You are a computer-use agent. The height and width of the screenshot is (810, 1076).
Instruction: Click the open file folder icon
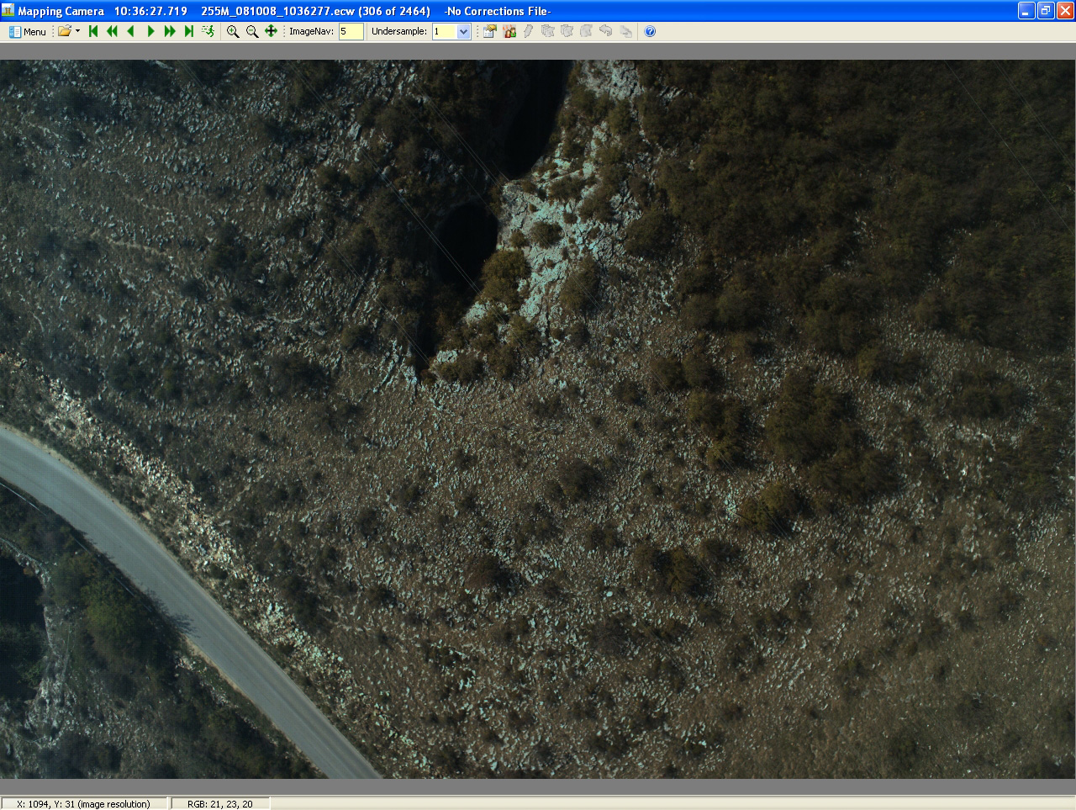[x=64, y=31]
